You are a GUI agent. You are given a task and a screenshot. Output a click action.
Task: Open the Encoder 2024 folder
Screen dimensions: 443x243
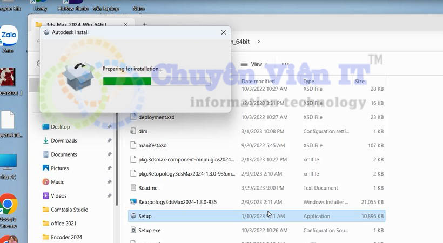[66, 238]
